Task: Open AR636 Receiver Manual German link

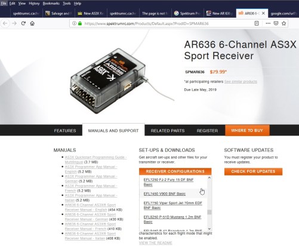Action: [x=90, y=217]
